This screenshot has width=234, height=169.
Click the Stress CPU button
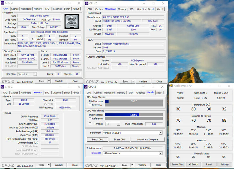point(119,139)
